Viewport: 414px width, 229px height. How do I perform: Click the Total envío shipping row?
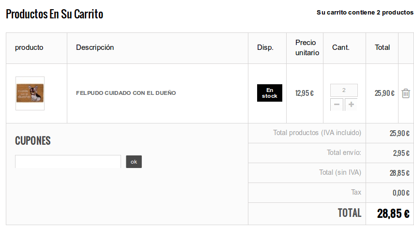(331, 153)
